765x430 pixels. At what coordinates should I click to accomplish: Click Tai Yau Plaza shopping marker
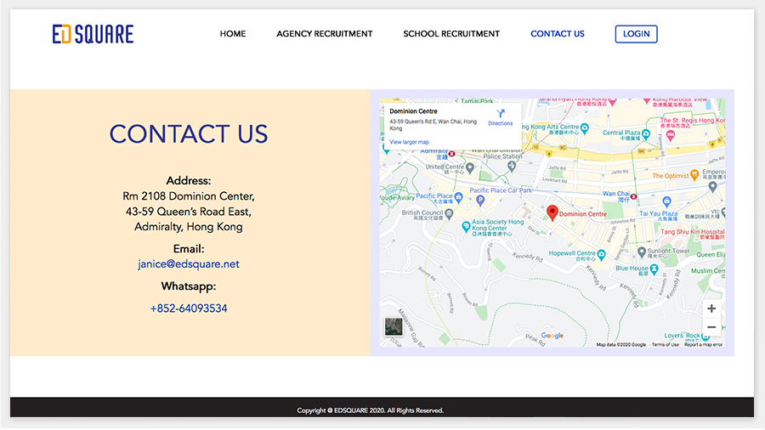(666, 201)
